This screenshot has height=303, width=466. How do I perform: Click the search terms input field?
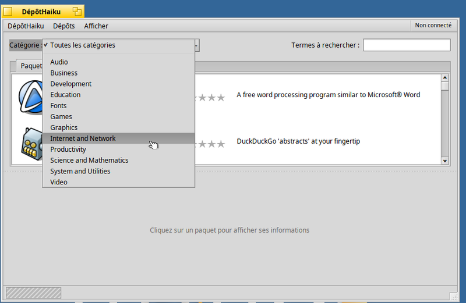(407, 45)
